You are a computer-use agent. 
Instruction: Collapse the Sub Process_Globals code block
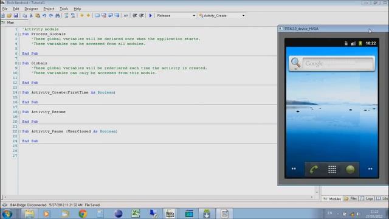(20, 34)
